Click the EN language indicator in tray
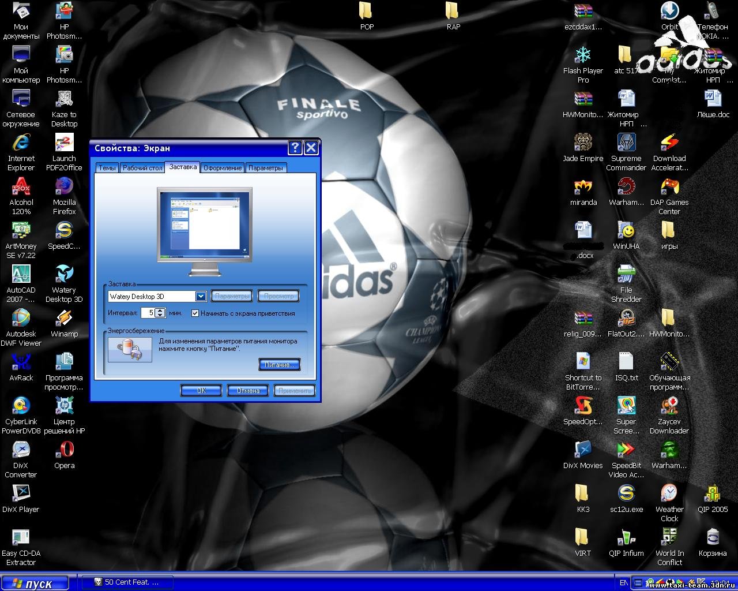This screenshot has height=591, width=738. point(624,583)
